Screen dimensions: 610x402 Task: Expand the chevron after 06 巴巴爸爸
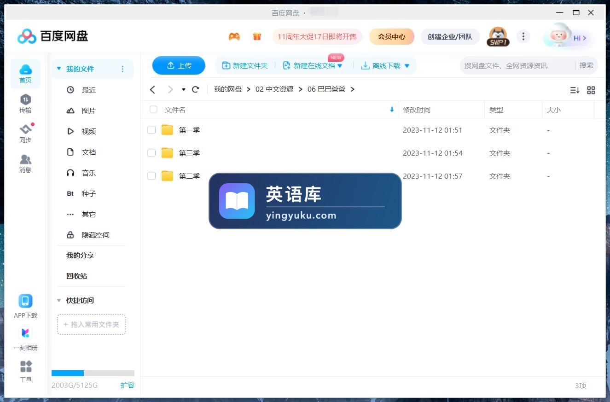353,89
